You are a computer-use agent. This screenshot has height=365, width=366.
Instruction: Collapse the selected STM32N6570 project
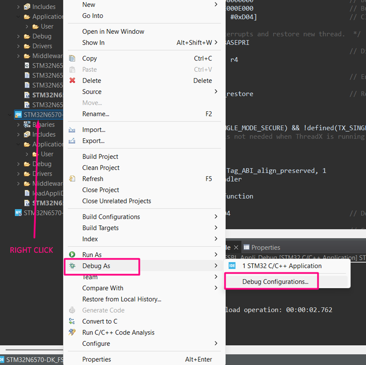(9, 115)
